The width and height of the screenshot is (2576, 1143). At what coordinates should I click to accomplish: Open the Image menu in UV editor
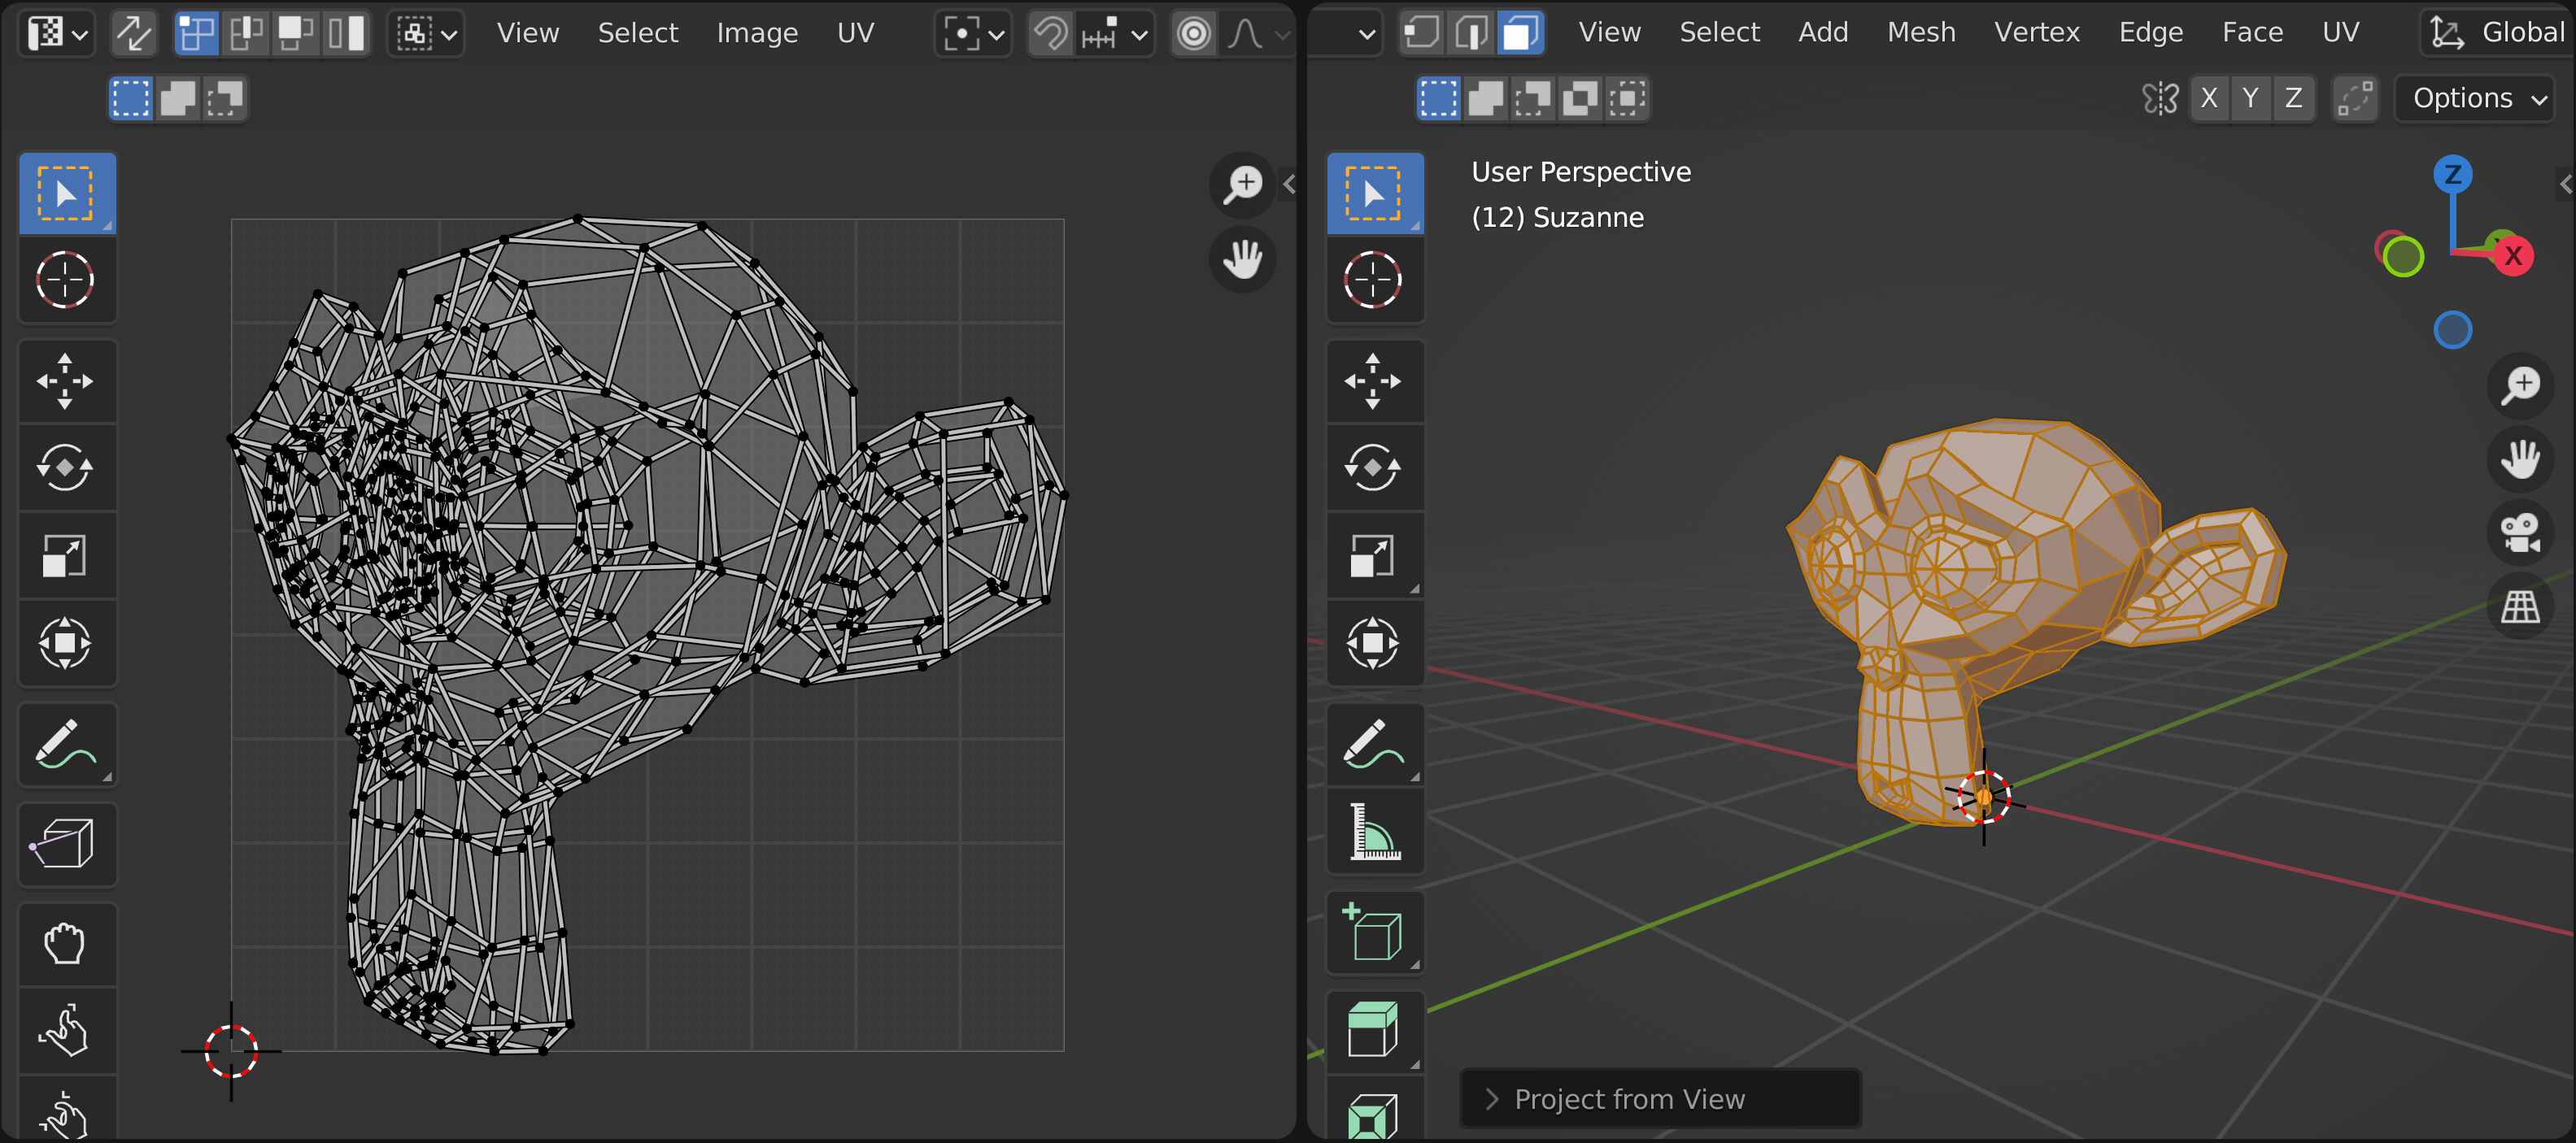756,33
